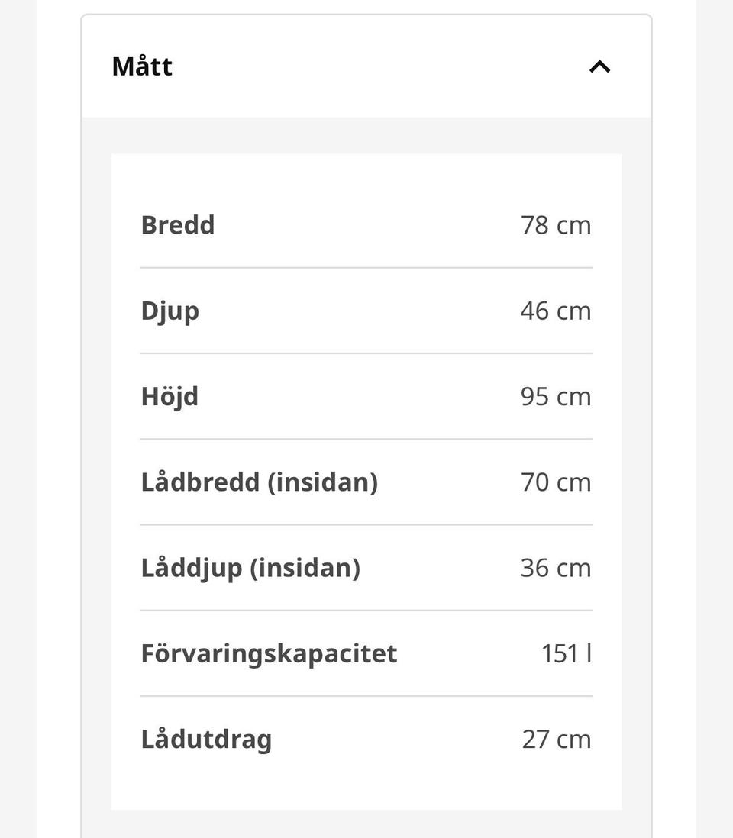Click the 95 cm height value
733x838 pixels.
[556, 397]
